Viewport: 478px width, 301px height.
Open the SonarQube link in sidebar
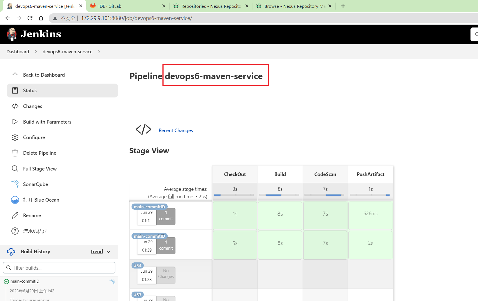pyautogui.click(x=36, y=184)
